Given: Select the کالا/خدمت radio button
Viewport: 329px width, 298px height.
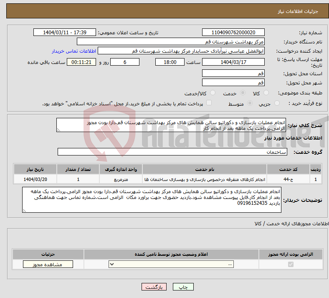Looking at the screenshot, I should [x=213, y=93].
